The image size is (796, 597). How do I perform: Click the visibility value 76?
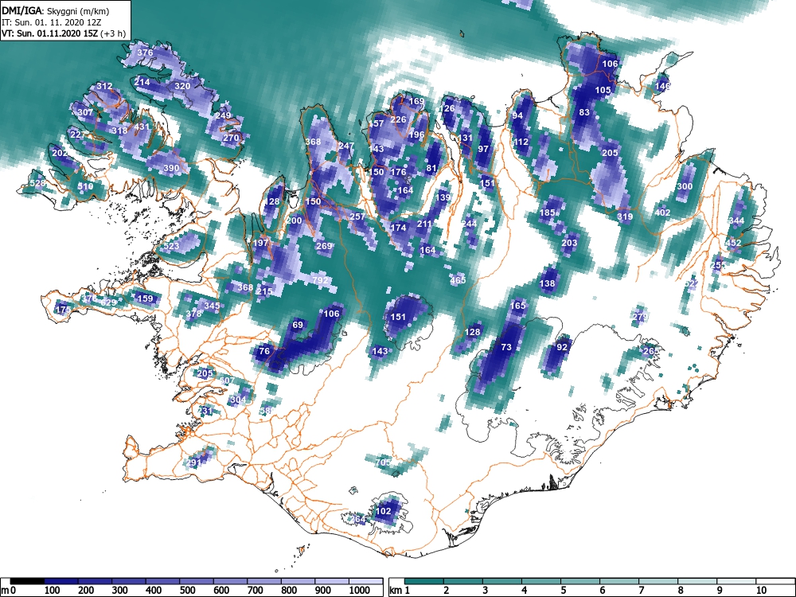pos(264,351)
